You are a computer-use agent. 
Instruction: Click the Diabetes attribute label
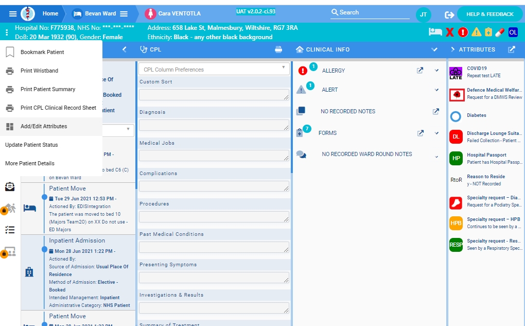point(477,115)
